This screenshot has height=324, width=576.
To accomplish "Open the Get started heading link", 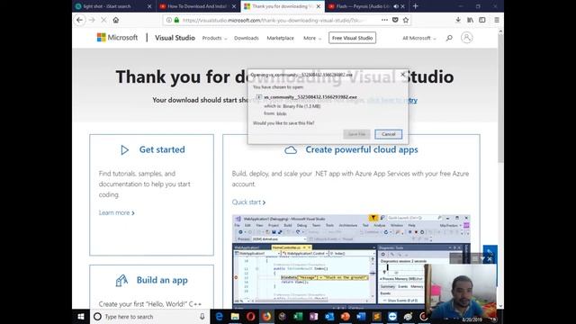I will [x=162, y=149].
